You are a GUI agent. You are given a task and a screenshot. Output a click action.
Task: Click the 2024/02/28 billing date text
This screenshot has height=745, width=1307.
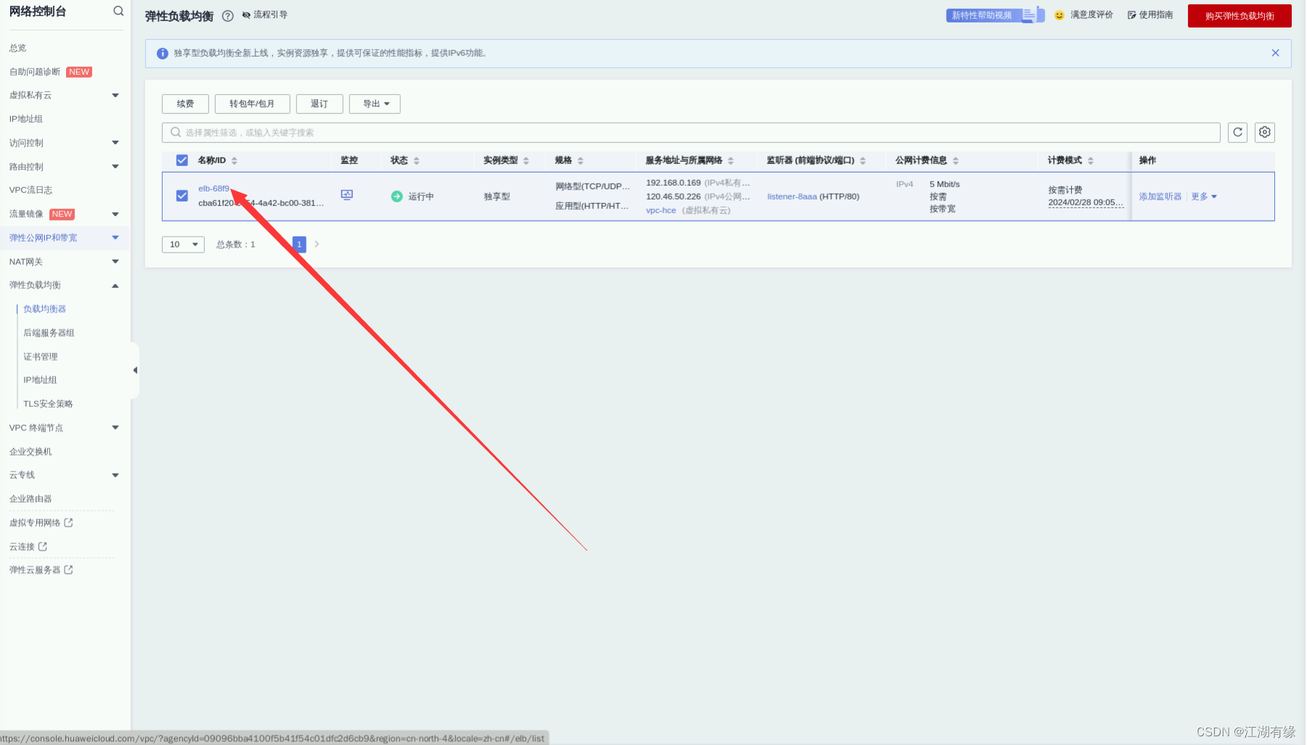coord(1086,202)
